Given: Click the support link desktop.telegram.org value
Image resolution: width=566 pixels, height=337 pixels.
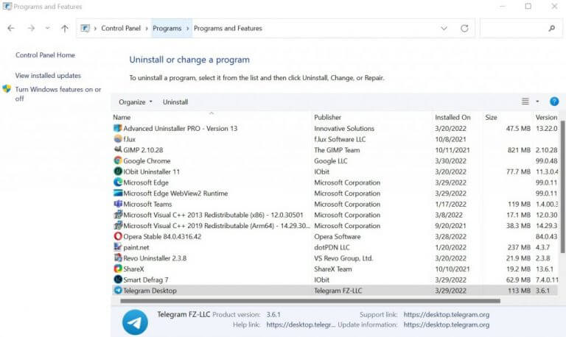Looking at the screenshot, I should point(446,314).
